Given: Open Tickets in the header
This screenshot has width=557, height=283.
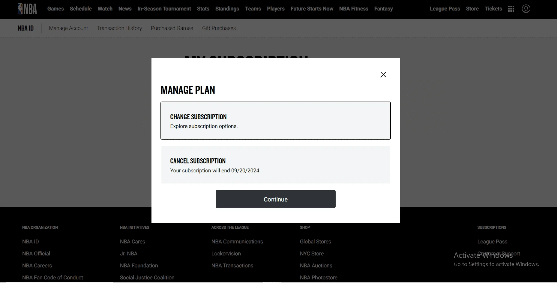Looking at the screenshot, I should pos(493,9).
